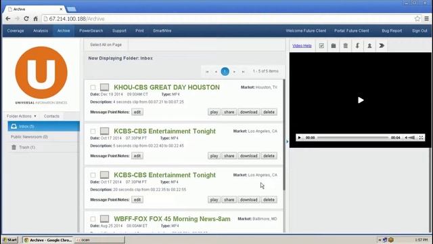The height and width of the screenshot is (244, 433).
Task: Open the Chrome hamburger menu
Action: point(427,19)
